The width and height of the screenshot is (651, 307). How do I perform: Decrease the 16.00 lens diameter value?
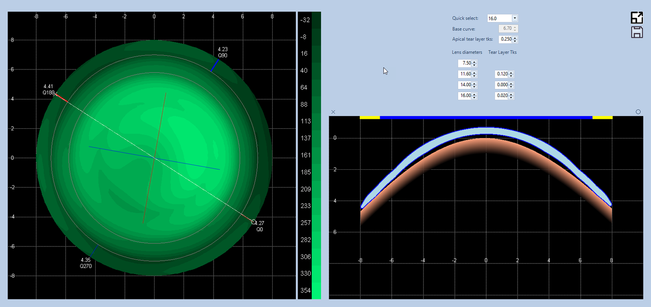pos(474,97)
